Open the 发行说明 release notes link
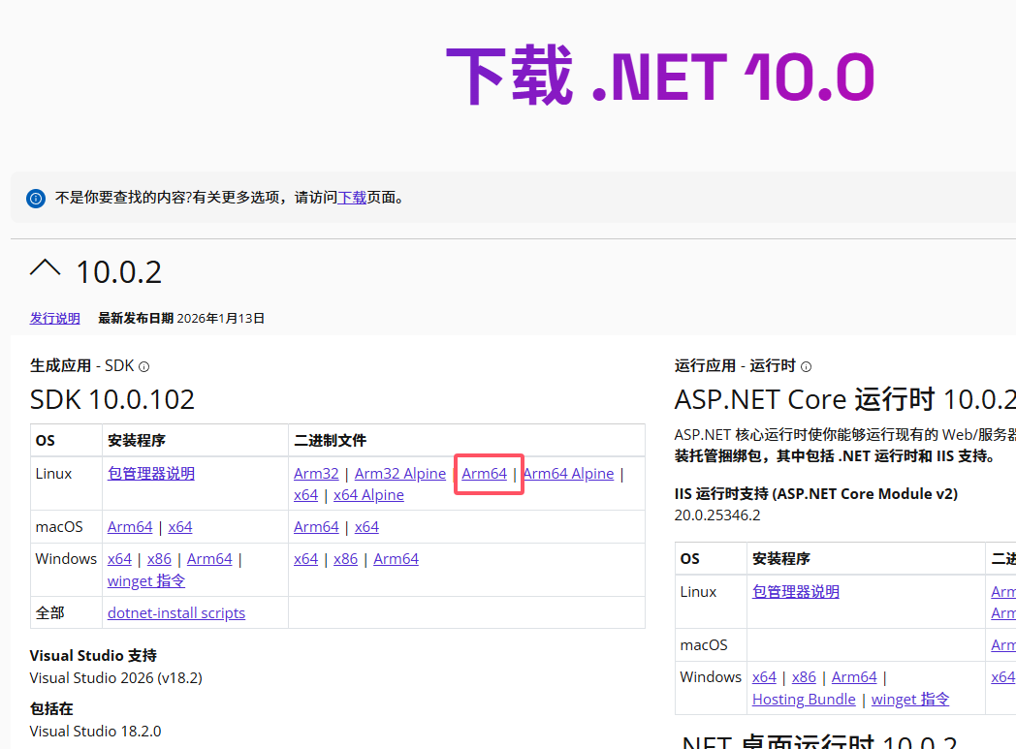The image size is (1016, 749). pos(55,318)
